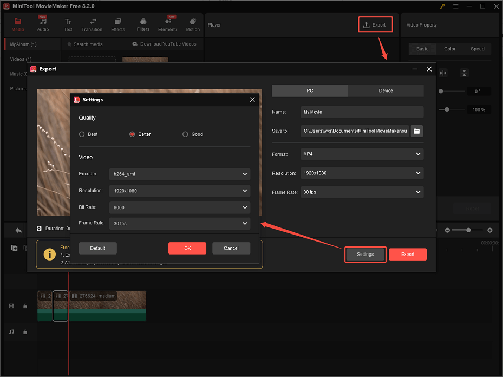Select My Album (1) in media sidebar
Viewport: 503px width, 377px height.
click(x=32, y=44)
